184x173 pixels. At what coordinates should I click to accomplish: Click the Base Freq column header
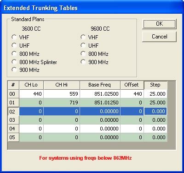100,85
